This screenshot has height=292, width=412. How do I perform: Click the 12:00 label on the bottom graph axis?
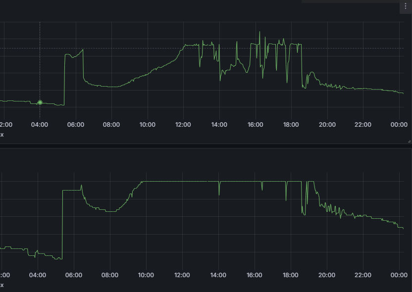182,276
